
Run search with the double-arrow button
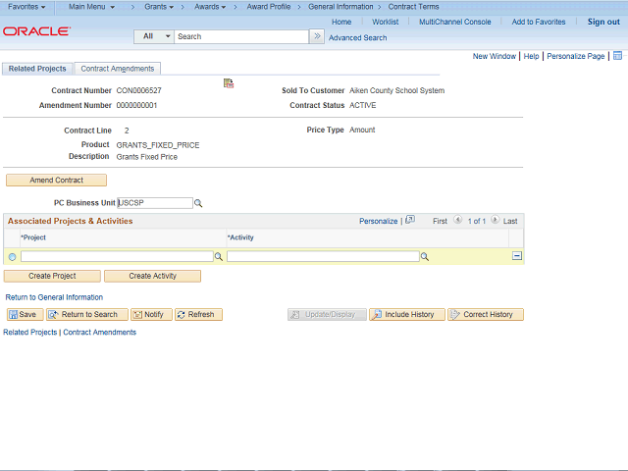pyautogui.click(x=317, y=36)
